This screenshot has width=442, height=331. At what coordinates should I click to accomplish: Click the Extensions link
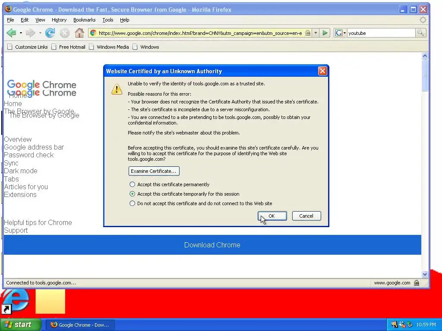pyautogui.click(x=20, y=194)
